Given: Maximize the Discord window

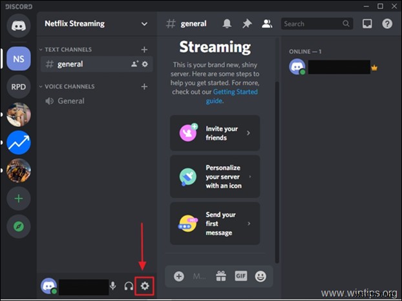Looking at the screenshot, I should coord(380,6).
